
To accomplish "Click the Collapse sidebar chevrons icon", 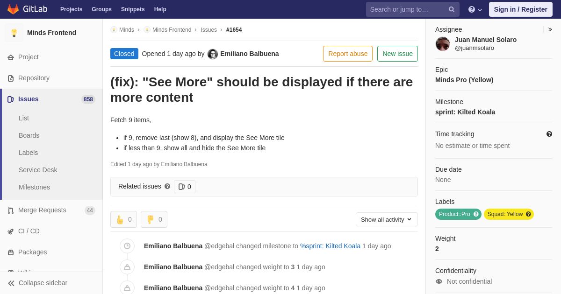I will [11, 283].
